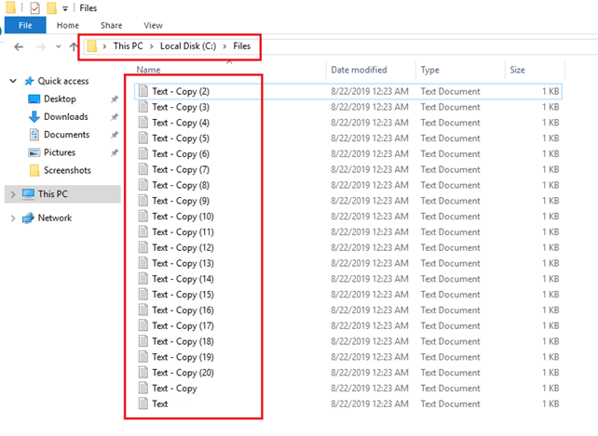Screen dimensions: 598x436
Task: Click the Forward navigation arrow
Action: 40,46
